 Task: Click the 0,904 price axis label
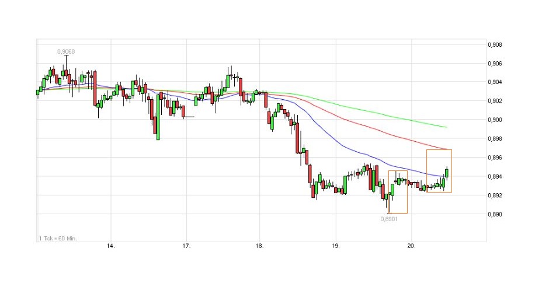tap(495, 82)
